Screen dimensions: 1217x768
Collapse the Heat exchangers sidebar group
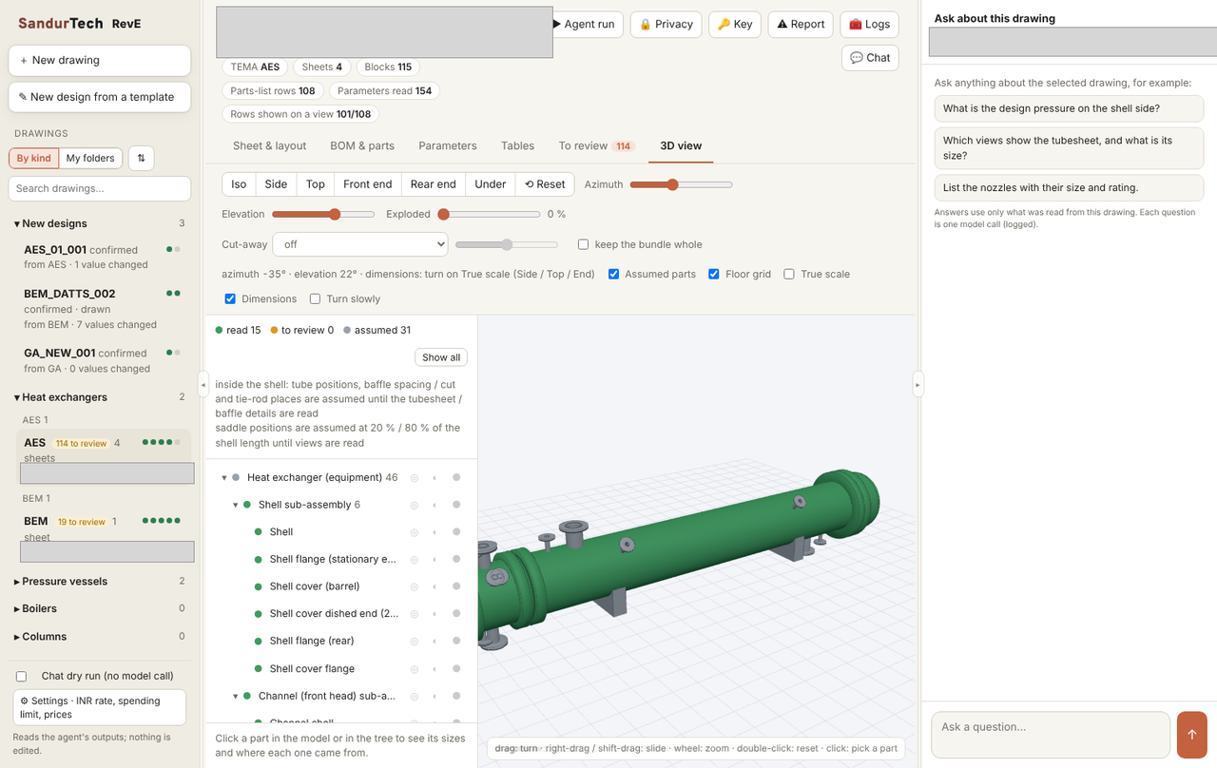100,397
